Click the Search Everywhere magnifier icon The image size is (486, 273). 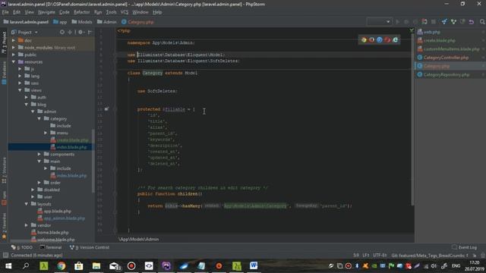[482, 22]
